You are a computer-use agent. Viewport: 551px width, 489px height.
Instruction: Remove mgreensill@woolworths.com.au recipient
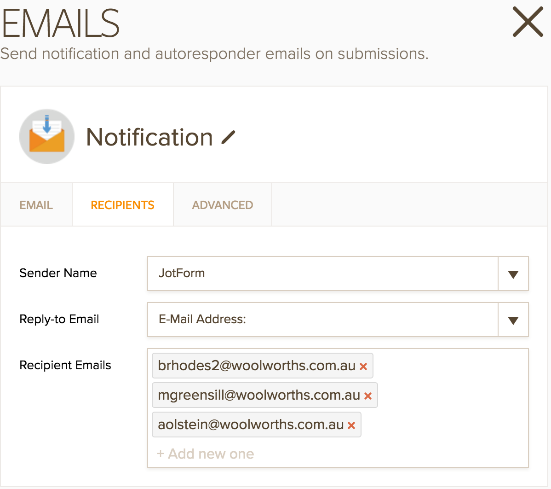coord(368,396)
